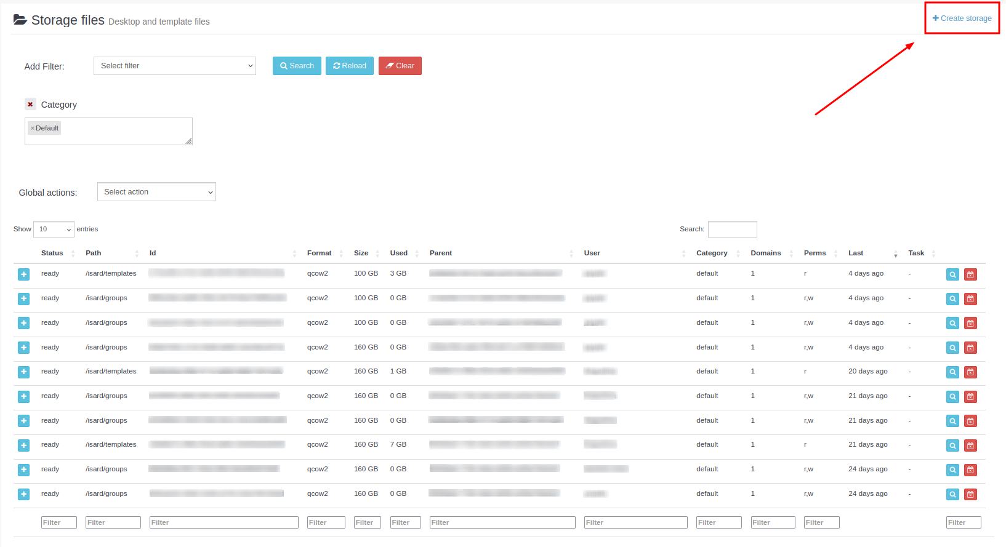Click red calendar icon in 20 days ago row

pyautogui.click(x=970, y=372)
